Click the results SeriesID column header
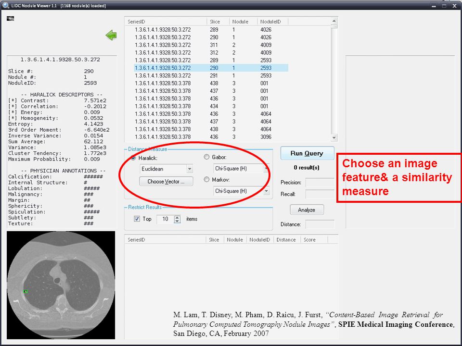Screen dimensions: 462x346 click(x=165, y=240)
